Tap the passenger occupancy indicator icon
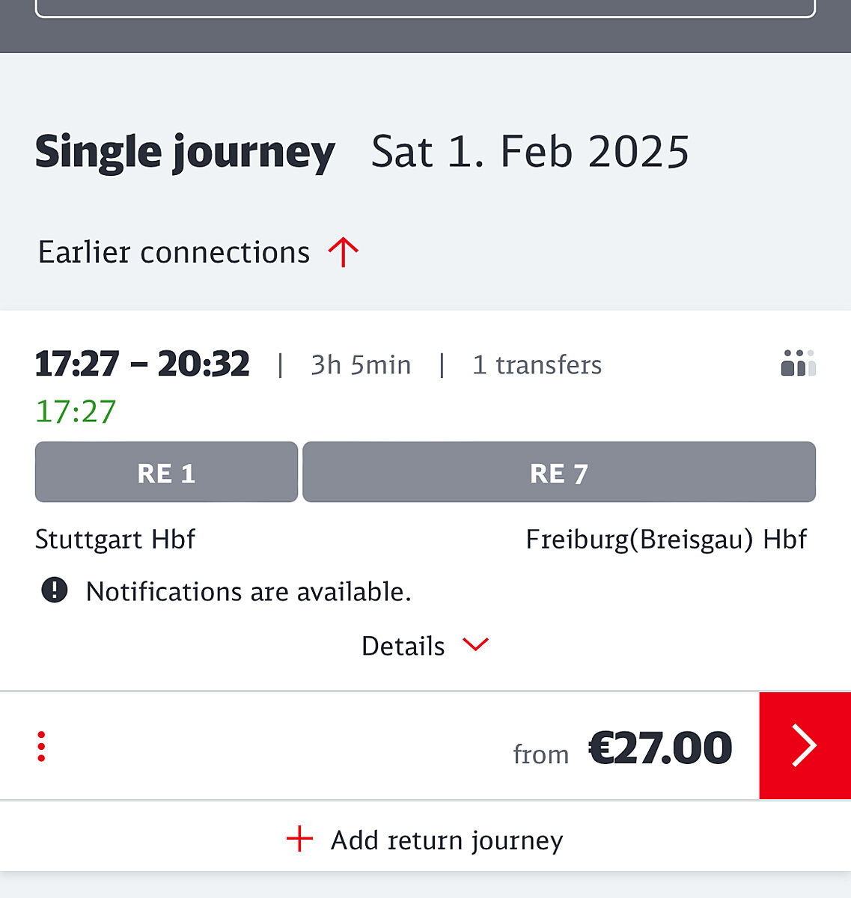 (x=798, y=363)
